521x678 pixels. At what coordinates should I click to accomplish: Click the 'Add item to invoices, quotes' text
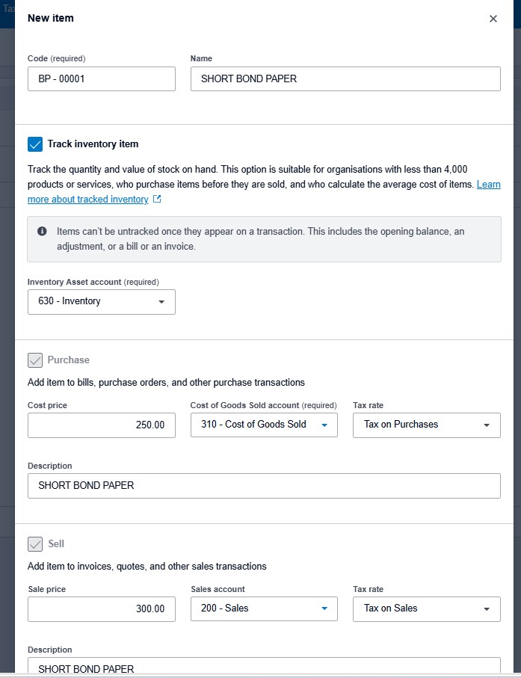(147, 567)
